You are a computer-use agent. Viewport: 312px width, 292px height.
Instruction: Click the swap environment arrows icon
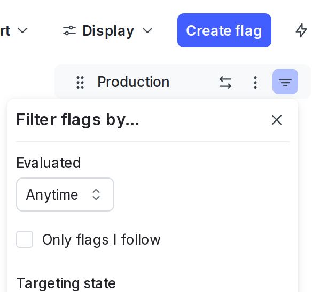point(225,83)
